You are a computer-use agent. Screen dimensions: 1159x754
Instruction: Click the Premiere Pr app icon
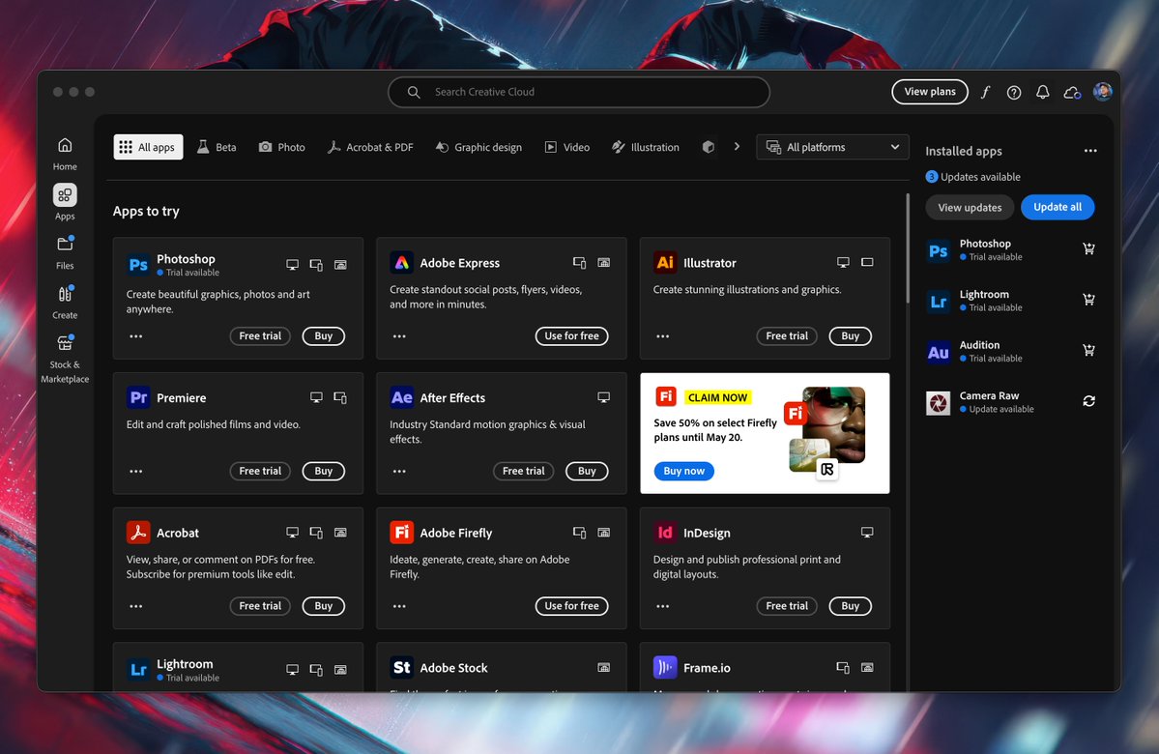tap(138, 397)
